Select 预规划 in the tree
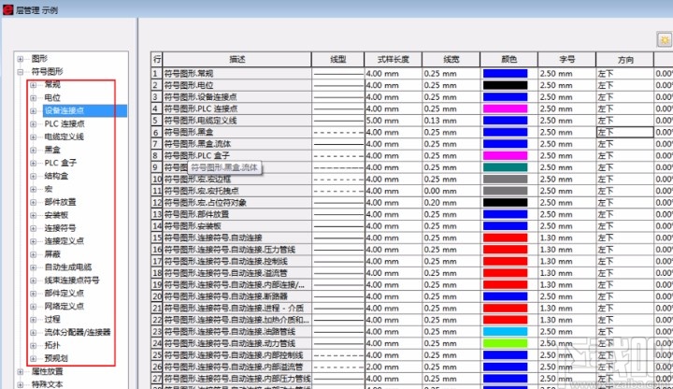673x389 pixels. (56, 358)
